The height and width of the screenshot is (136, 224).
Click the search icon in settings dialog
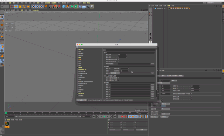click(156, 47)
